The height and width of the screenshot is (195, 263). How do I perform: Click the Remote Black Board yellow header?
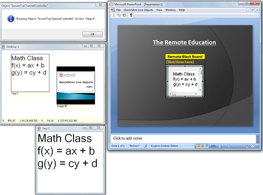pos(185,57)
